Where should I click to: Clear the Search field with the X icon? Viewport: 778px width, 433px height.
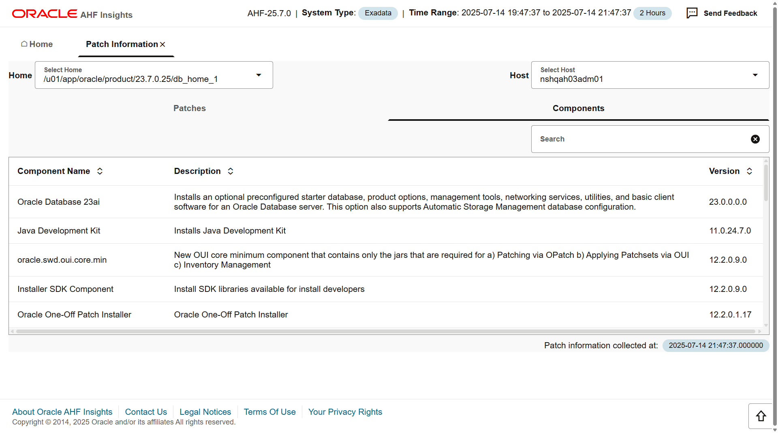coord(755,139)
